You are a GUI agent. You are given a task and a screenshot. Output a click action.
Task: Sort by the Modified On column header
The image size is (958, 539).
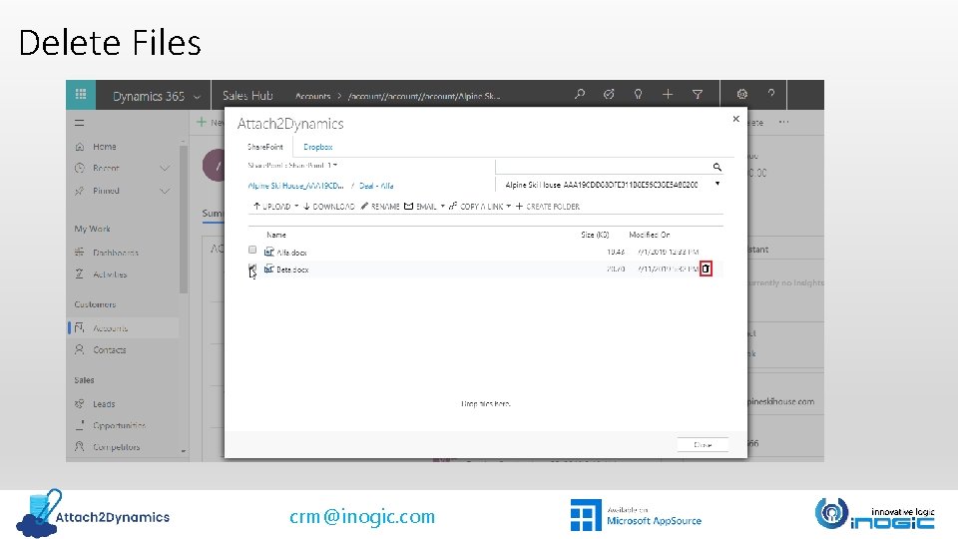pos(650,235)
